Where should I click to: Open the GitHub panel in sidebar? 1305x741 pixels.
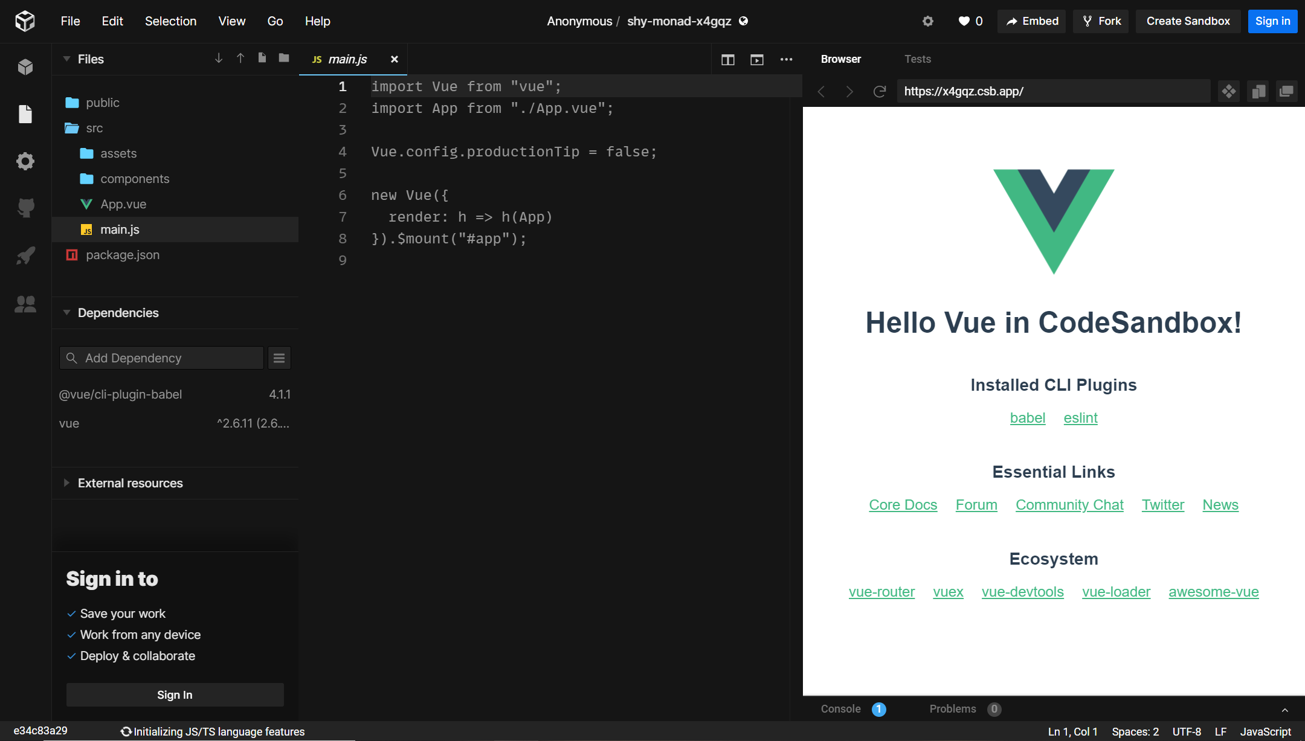click(25, 208)
